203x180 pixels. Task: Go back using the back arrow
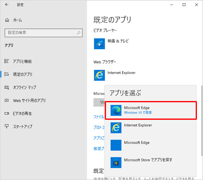[x=6, y=4]
